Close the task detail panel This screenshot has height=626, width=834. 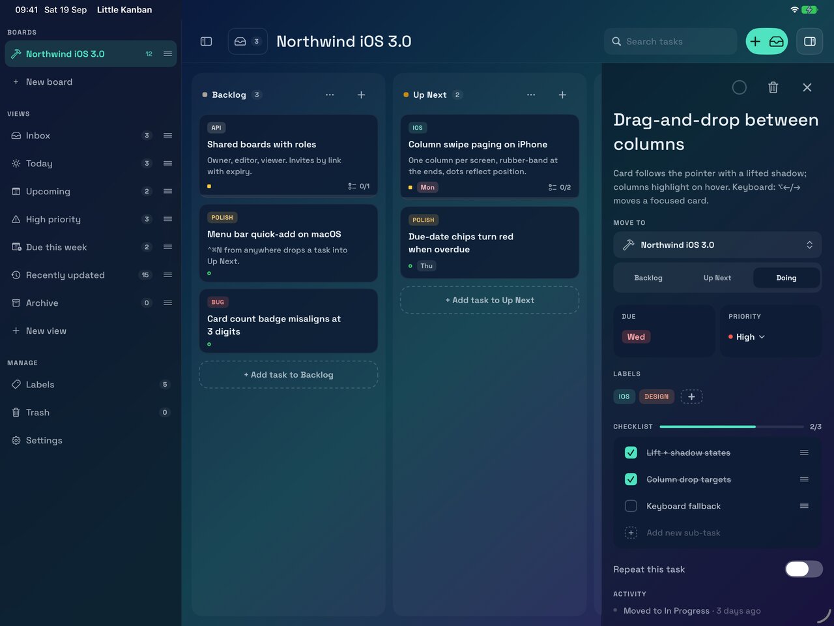tap(807, 87)
